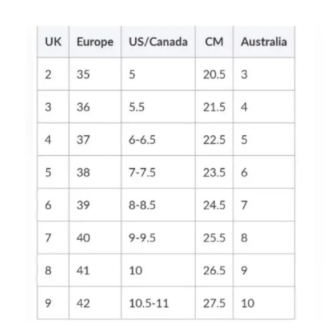Select the CM value 25.5 cell
The height and width of the screenshot is (331, 331).
coord(214,237)
